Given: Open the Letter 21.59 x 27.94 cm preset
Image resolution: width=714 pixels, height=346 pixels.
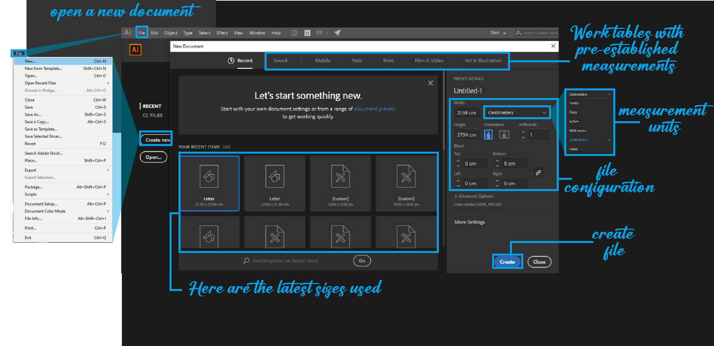Looking at the screenshot, I should [209, 183].
